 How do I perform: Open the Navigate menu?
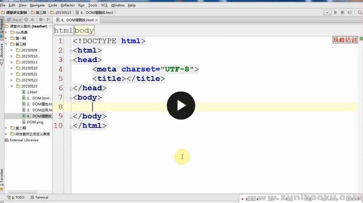pos(37,5)
